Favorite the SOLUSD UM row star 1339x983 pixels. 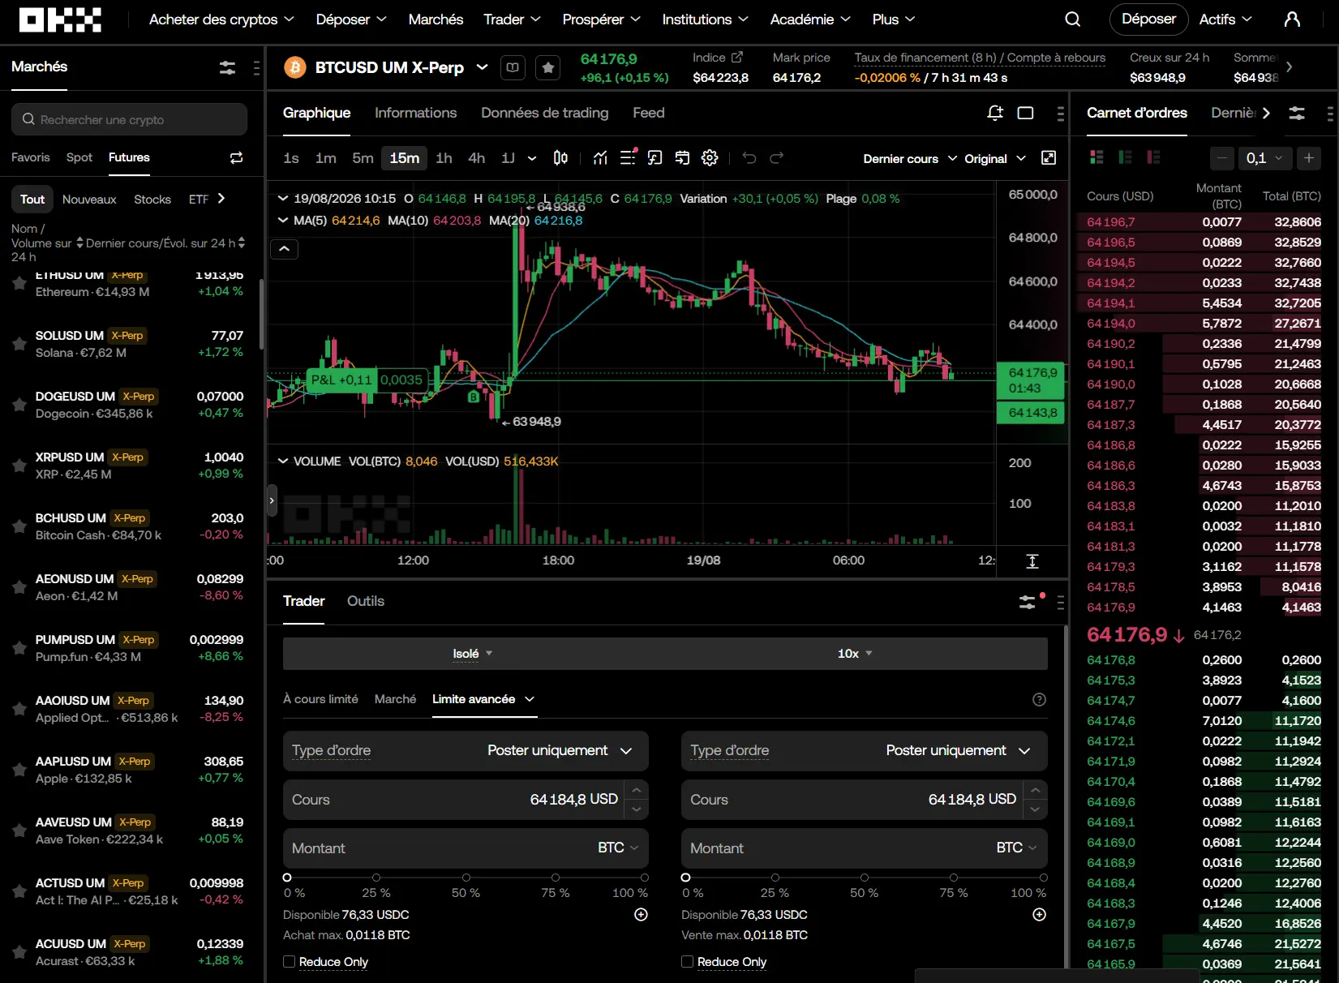pos(19,344)
